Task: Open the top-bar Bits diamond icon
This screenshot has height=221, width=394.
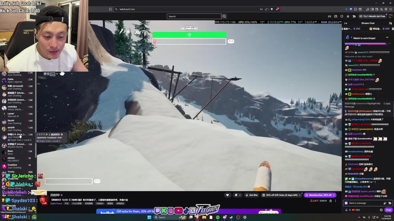Action: 348,16
